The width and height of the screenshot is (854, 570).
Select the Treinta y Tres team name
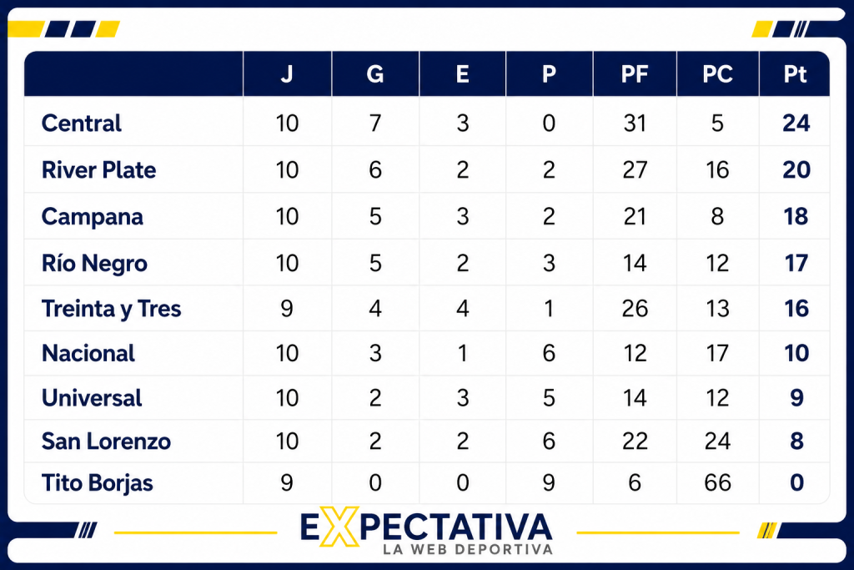(111, 309)
